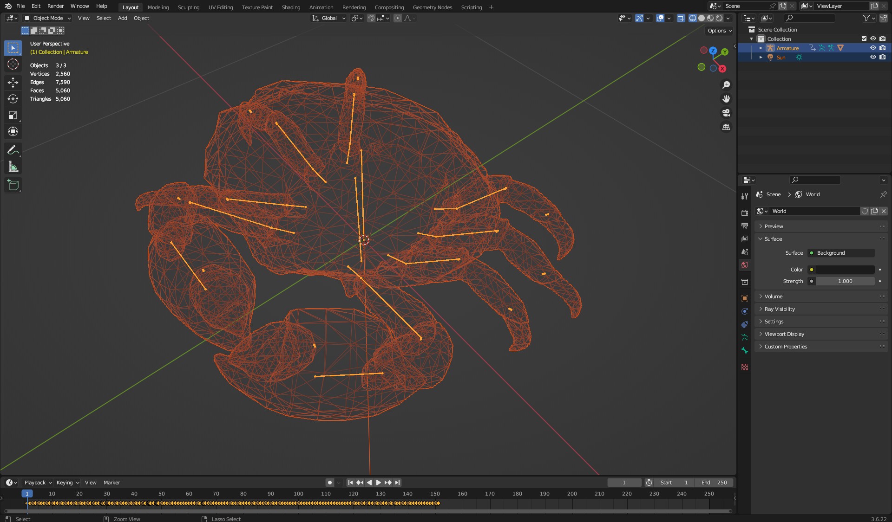Switch to the Sculpting workspace tab
Image resolution: width=892 pixels, height=522 pixels.
click(x=188, y=7)
